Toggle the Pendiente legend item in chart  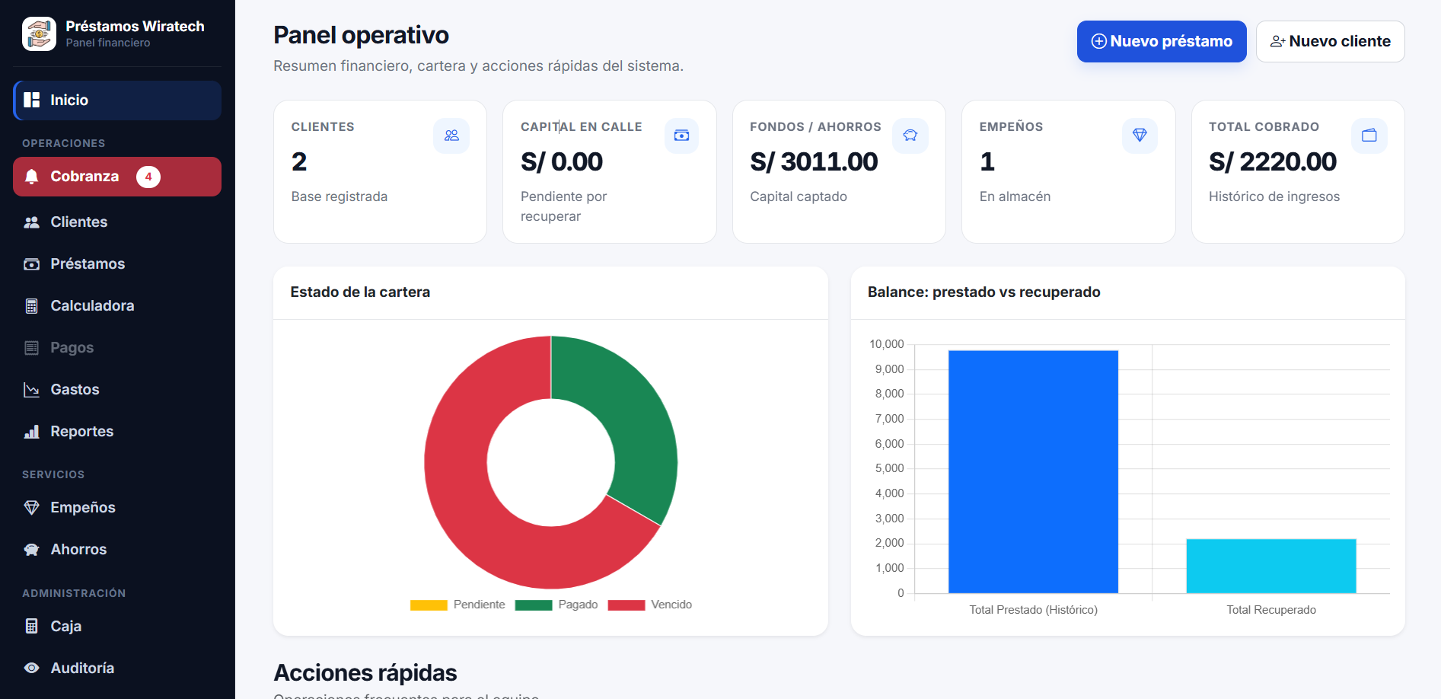tap(457, 605)
